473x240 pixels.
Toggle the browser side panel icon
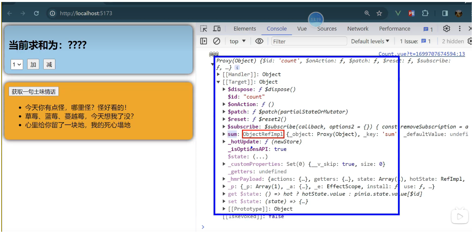pos(445,13)
